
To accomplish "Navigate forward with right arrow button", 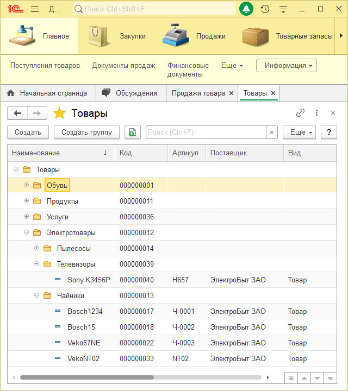I will coord(37,113).
